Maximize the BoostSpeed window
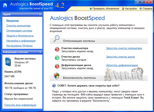Screen dimensions: 154x112 coord(142,2)
